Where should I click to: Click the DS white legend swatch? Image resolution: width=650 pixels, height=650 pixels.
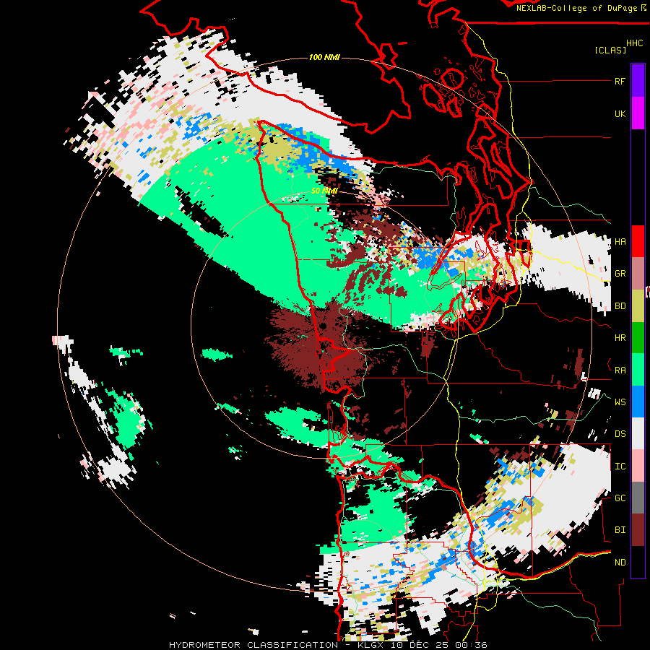[638, 433]
